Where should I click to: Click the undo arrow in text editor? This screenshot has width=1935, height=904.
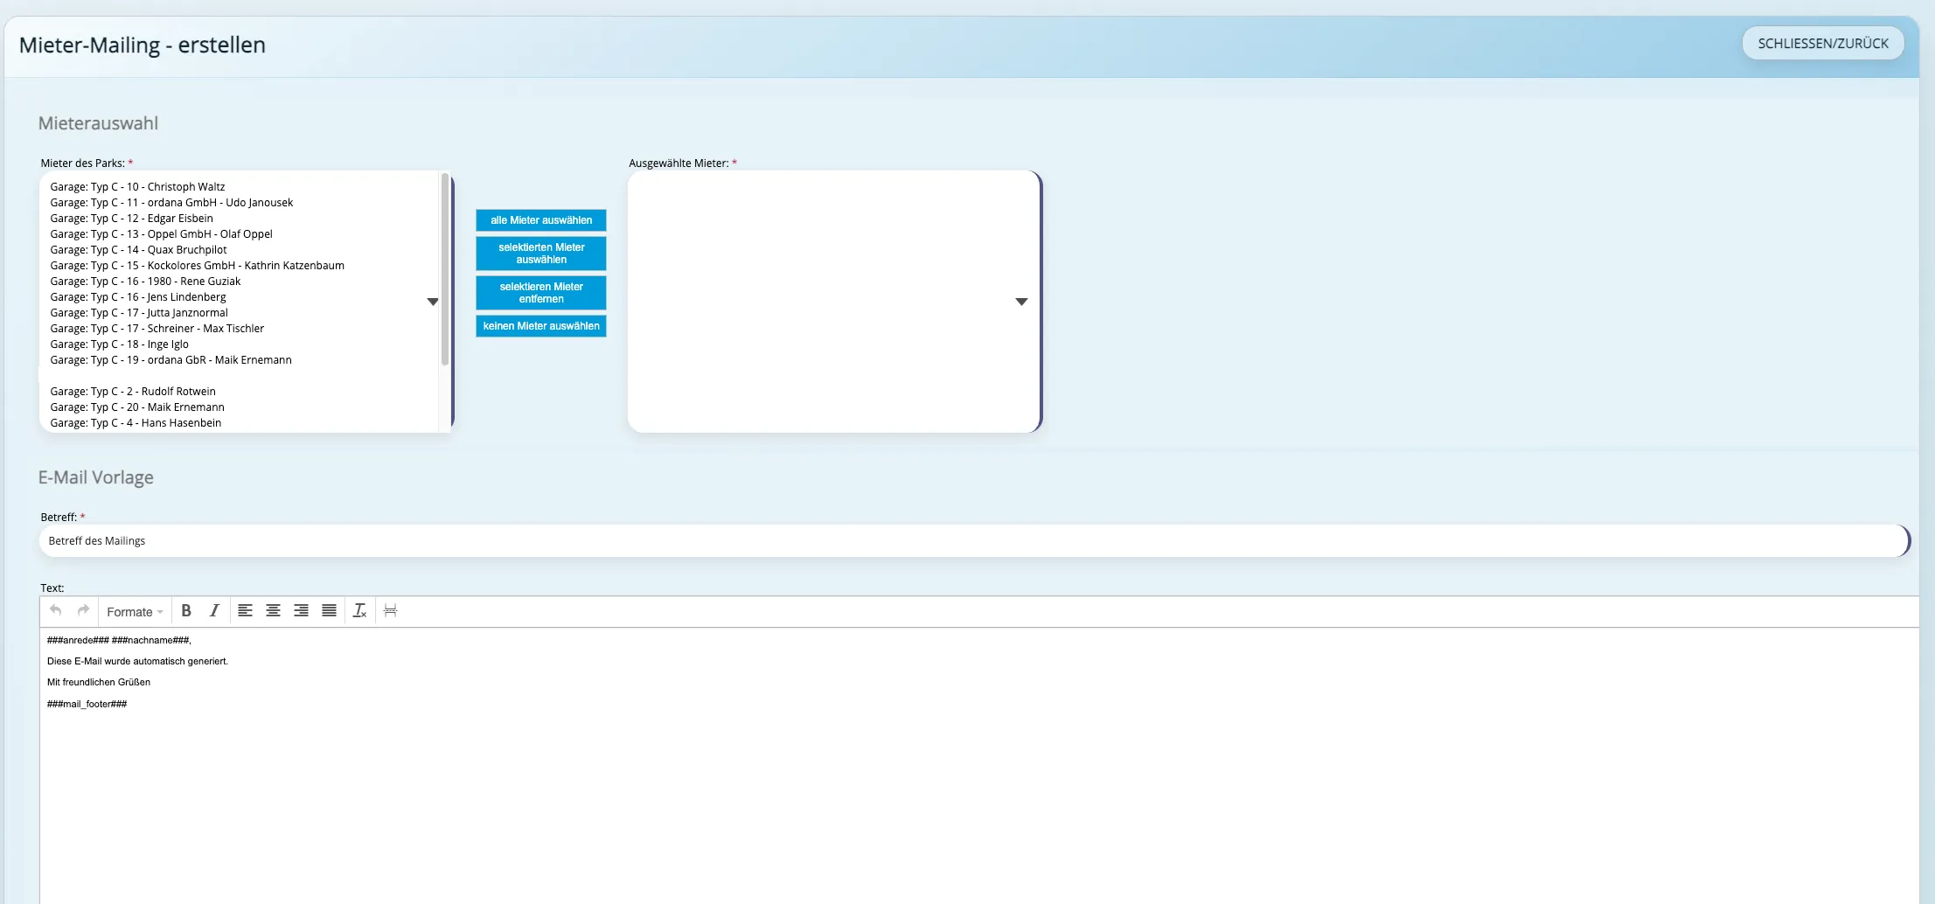click(56, 610)
